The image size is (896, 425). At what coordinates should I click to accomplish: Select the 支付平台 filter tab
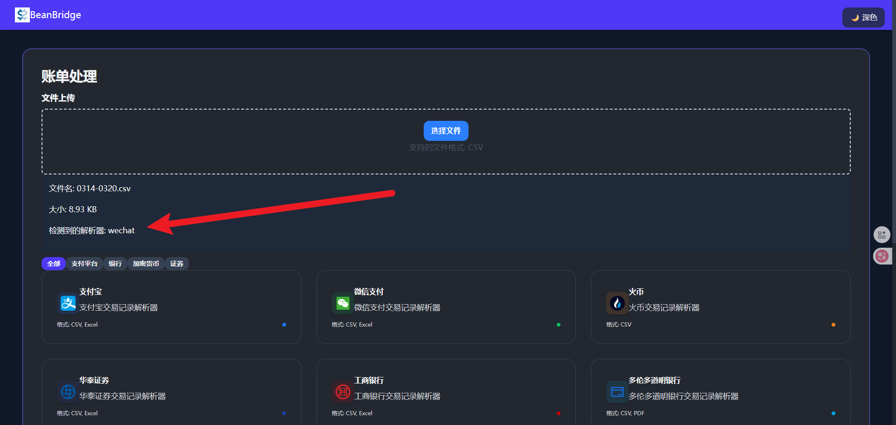(x=84, y=264)
